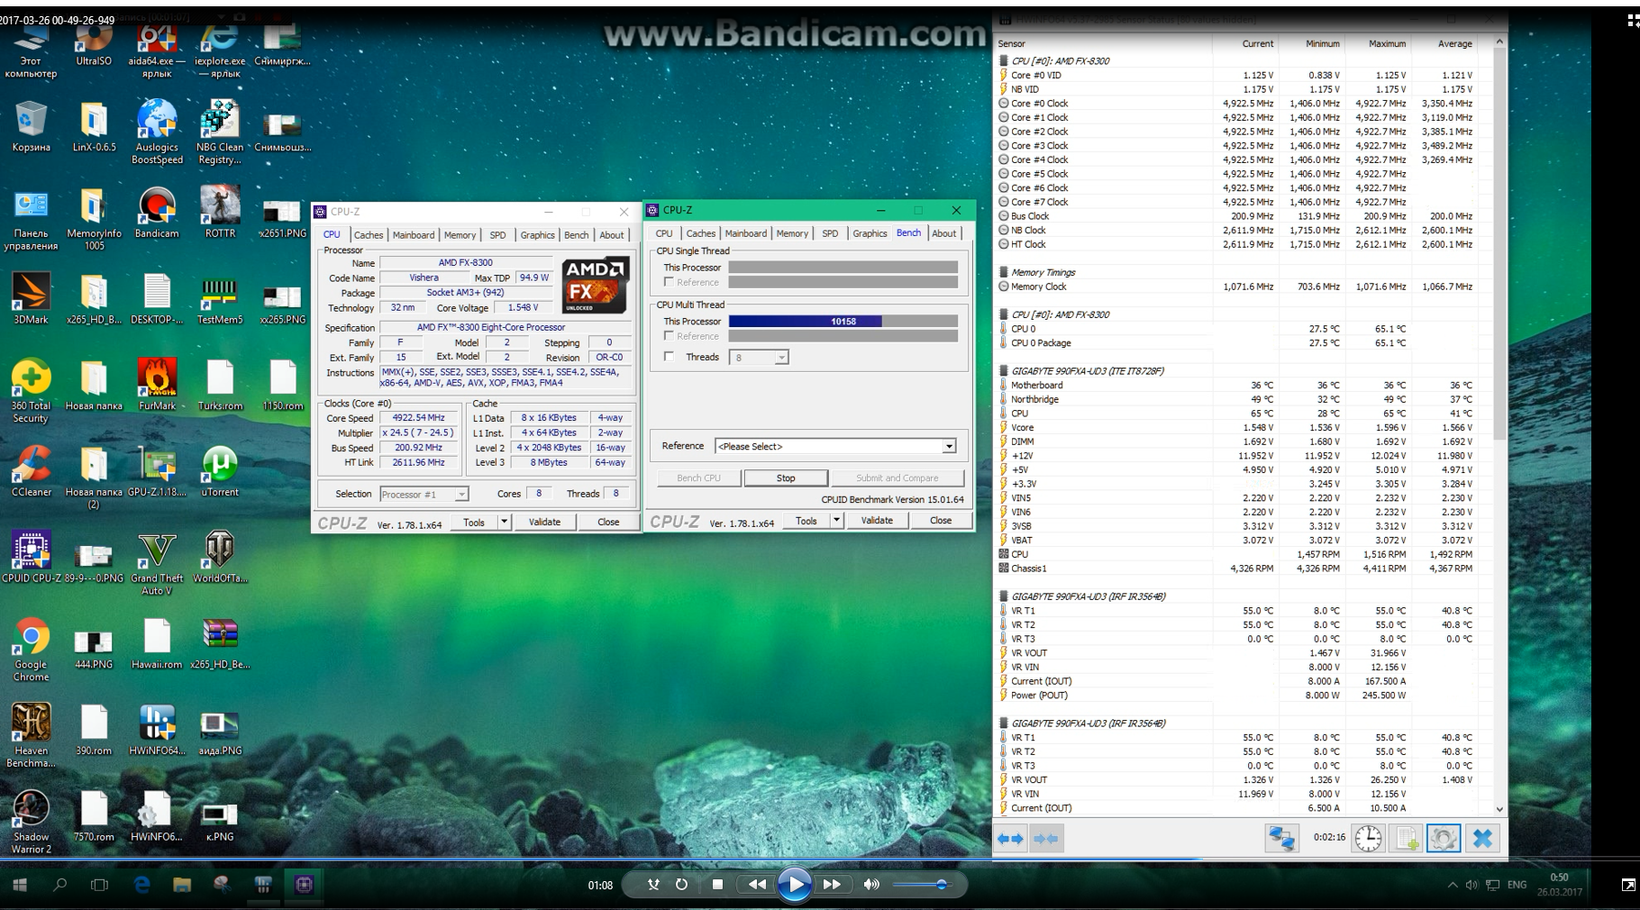Start HWiNFO logging with sheet-plus icon
Viewport: 1640px width, 910px height.
point(1408,839)
